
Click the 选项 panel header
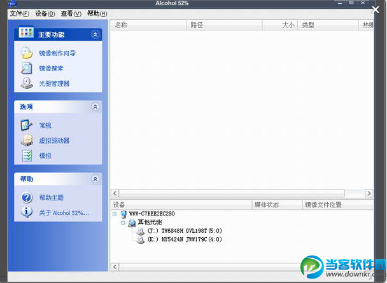[x=58, y=107]
